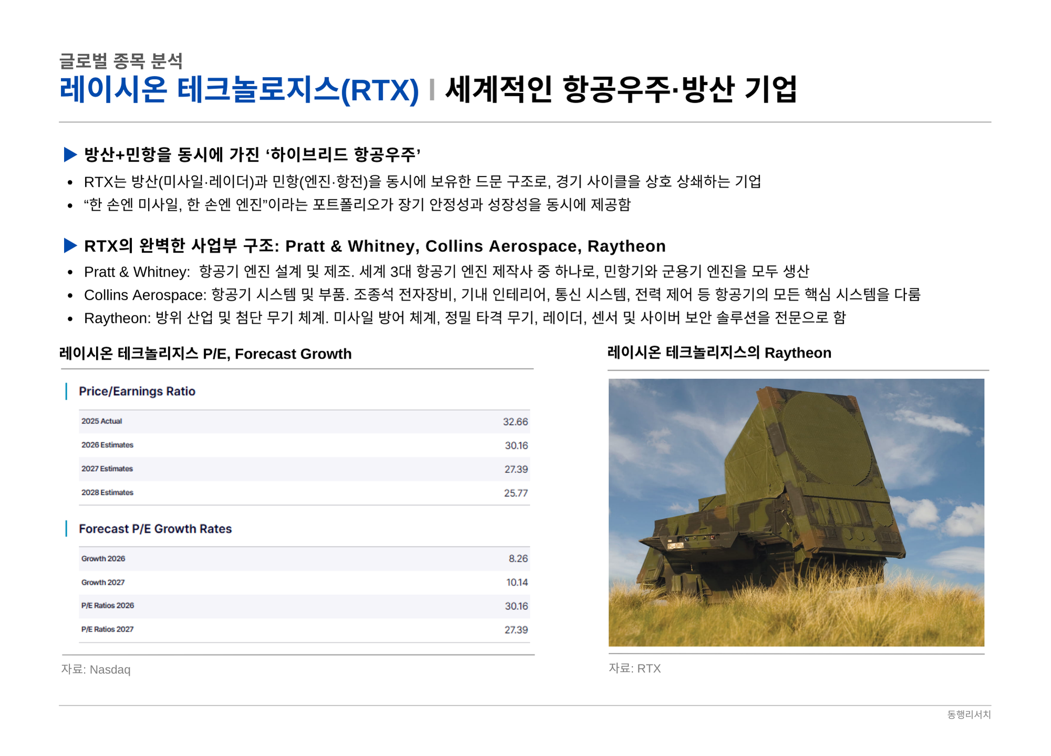Click the 레이시온 테크놀리지스의 Raytheon image title

(x=719, y=353)
